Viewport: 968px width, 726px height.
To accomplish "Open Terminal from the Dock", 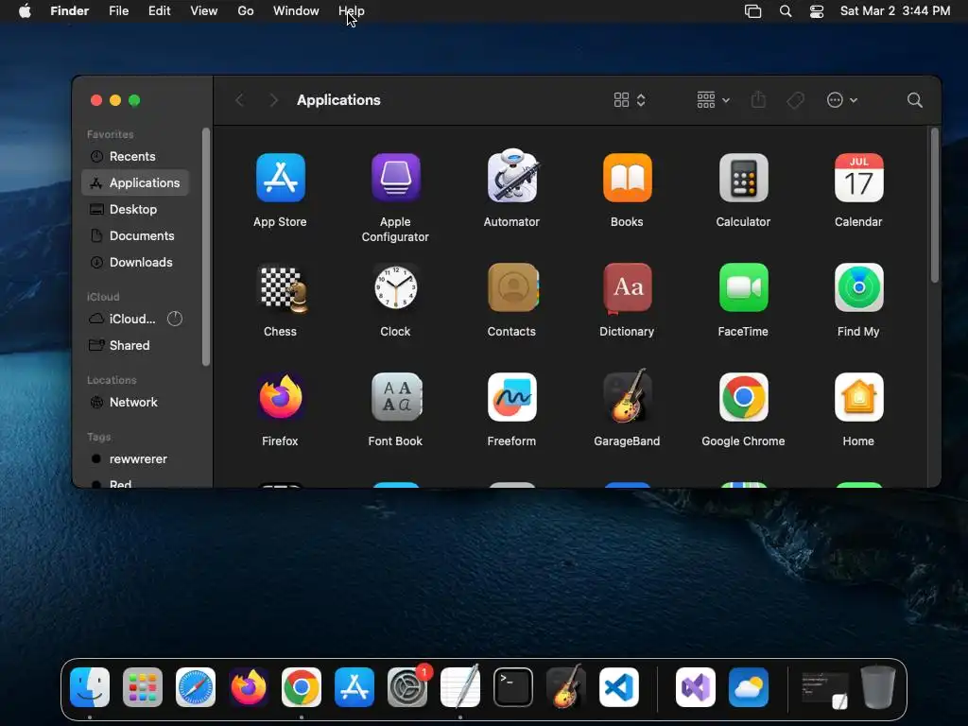I will (513, 687).
